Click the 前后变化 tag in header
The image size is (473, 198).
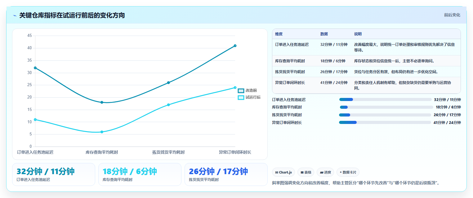point(452,15)
